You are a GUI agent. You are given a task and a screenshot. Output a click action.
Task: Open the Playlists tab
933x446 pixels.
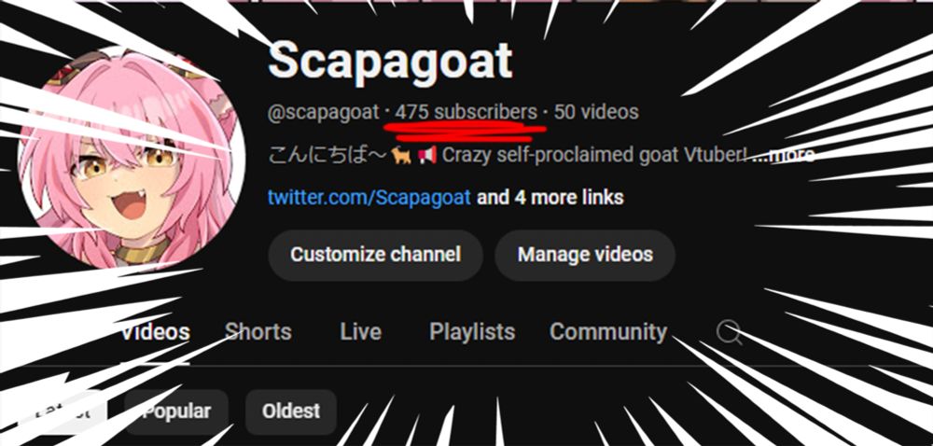click(x=472, y=332)
